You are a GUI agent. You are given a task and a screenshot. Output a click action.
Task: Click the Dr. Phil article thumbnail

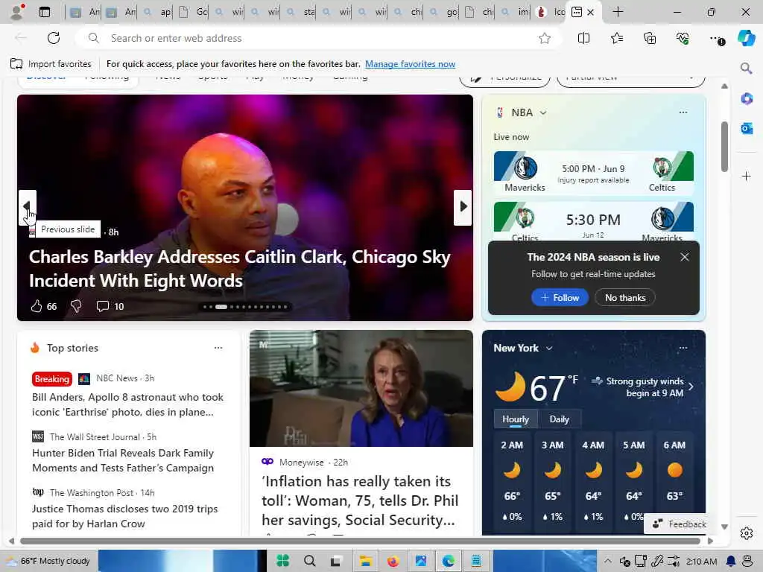pos(361,388)
